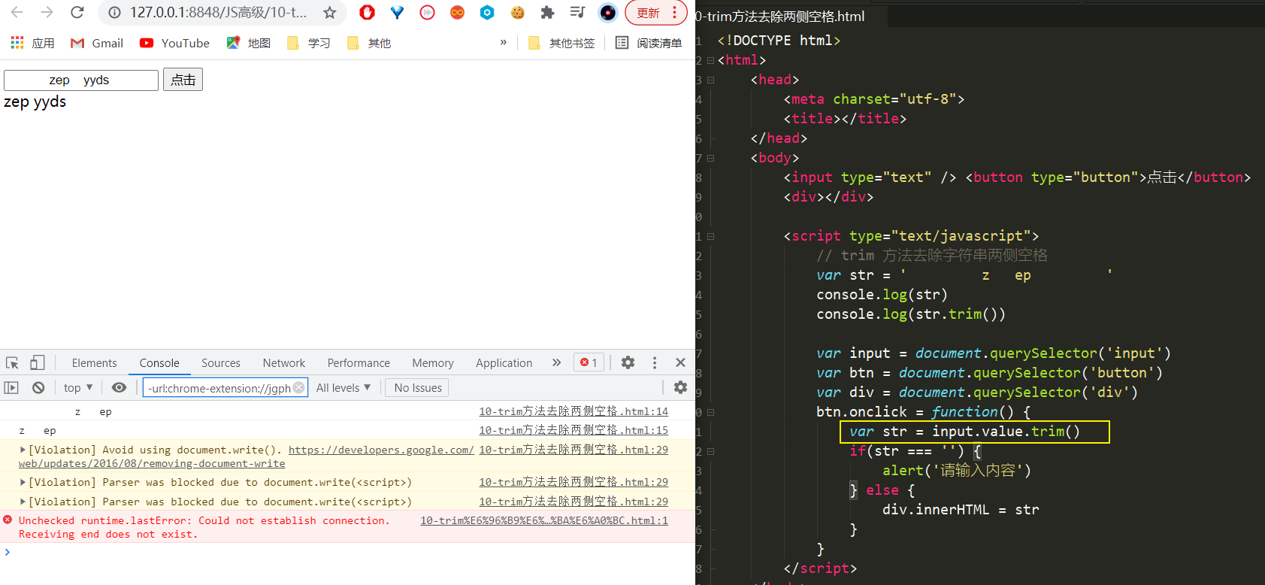Open source link html:15 in console
Screen dimensions: 1265x585
point(573,430)
